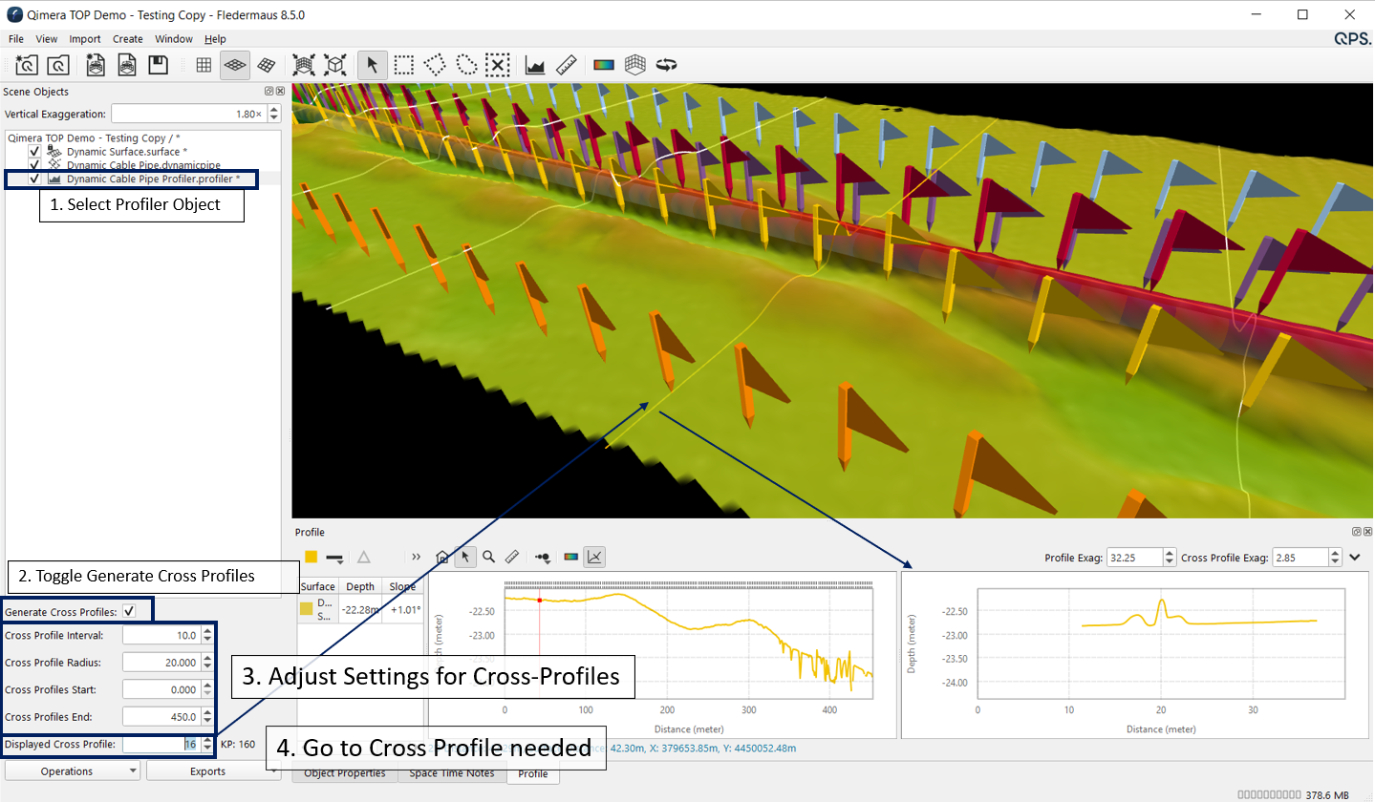Screen dimensions: 1375x802
Task: Click the clear selection icon
Action: click(497, 65)
